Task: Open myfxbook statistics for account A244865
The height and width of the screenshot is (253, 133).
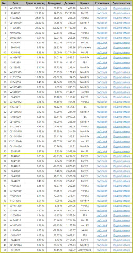Action: [x=102, y=156]
